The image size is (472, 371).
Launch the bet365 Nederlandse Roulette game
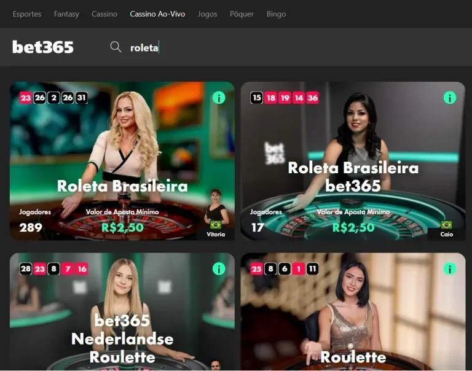pyautogui.click(x=122, y=311)
